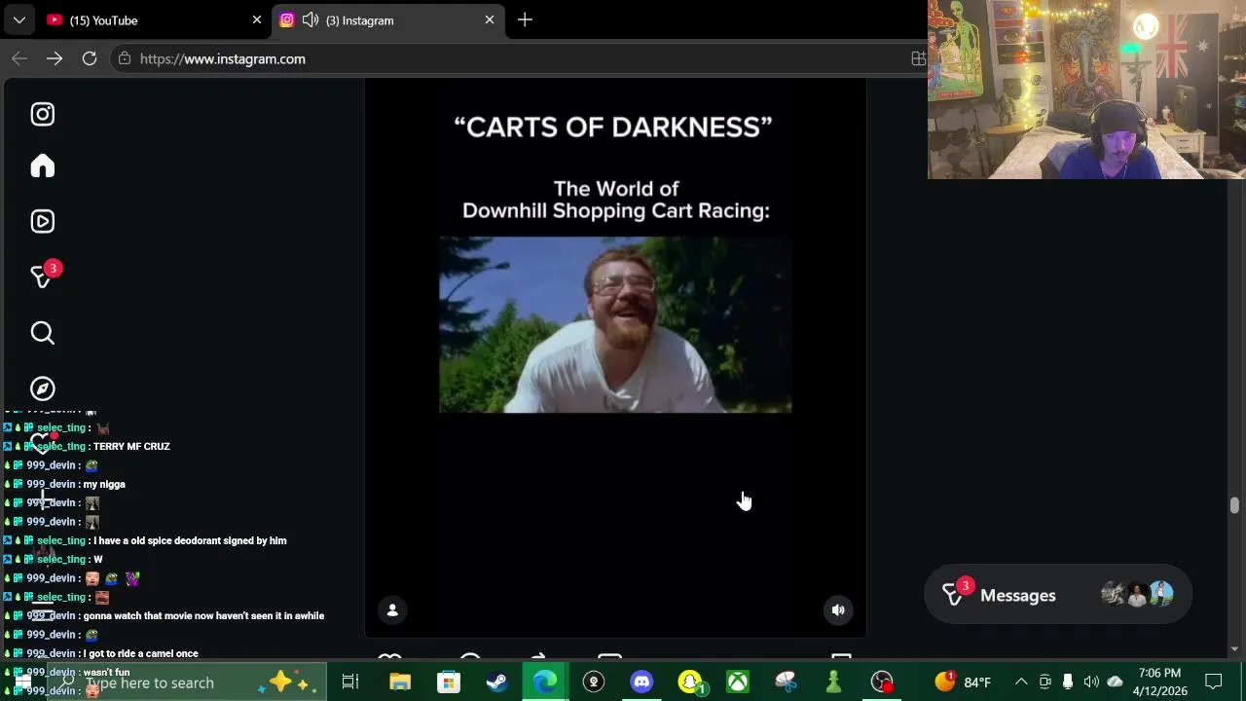Open File Explorer from taskbar
The image size is (1246, 701).
400,682
